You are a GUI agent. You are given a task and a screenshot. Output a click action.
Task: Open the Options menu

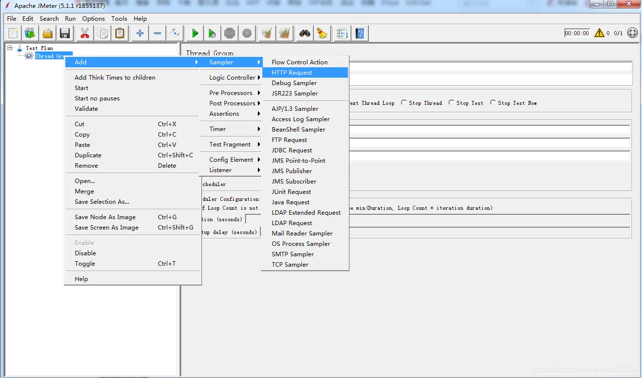(94, 18)
